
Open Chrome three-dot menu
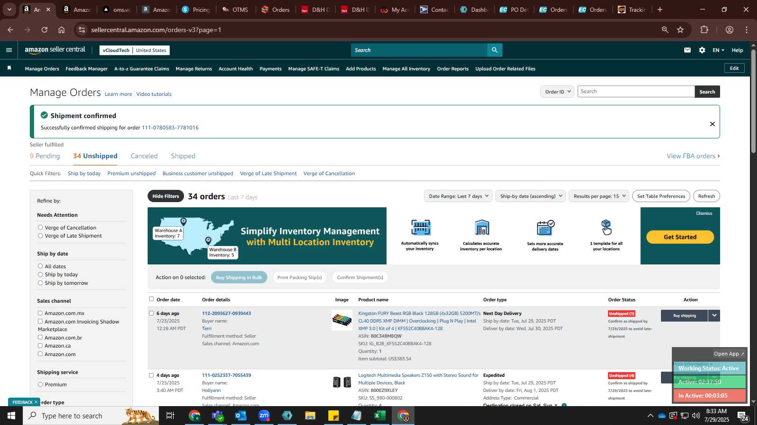[x=747, y=30]
